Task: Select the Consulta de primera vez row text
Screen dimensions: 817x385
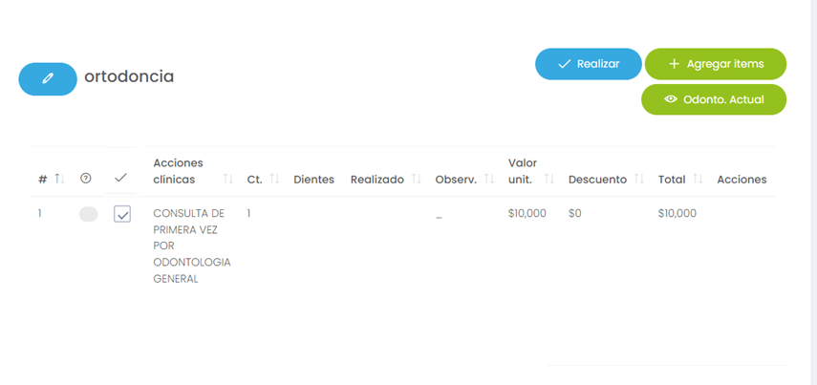Action: (191, 246)
